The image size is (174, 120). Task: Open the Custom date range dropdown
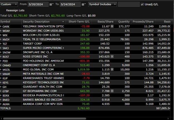point(9,4)
